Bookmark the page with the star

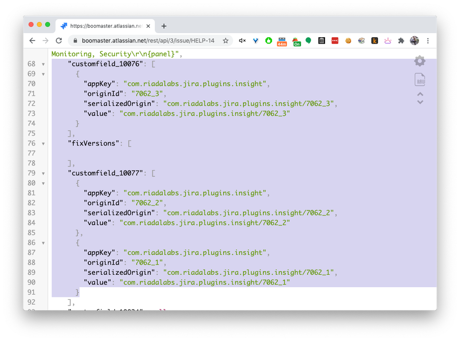tap(226, 40)
